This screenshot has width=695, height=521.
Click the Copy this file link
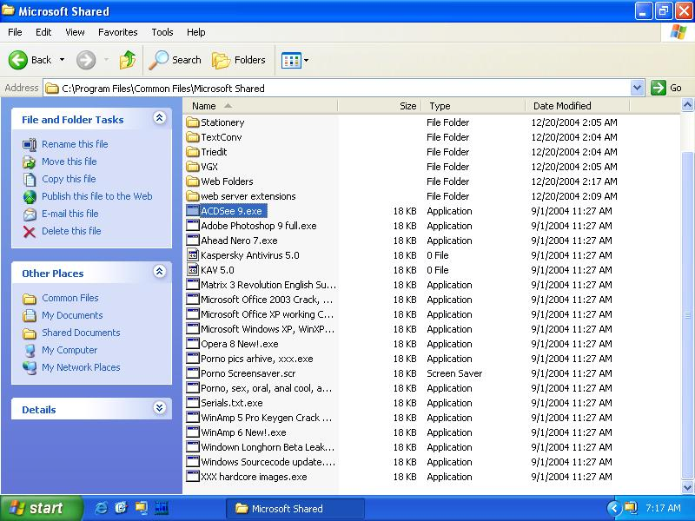coord(69,179)
